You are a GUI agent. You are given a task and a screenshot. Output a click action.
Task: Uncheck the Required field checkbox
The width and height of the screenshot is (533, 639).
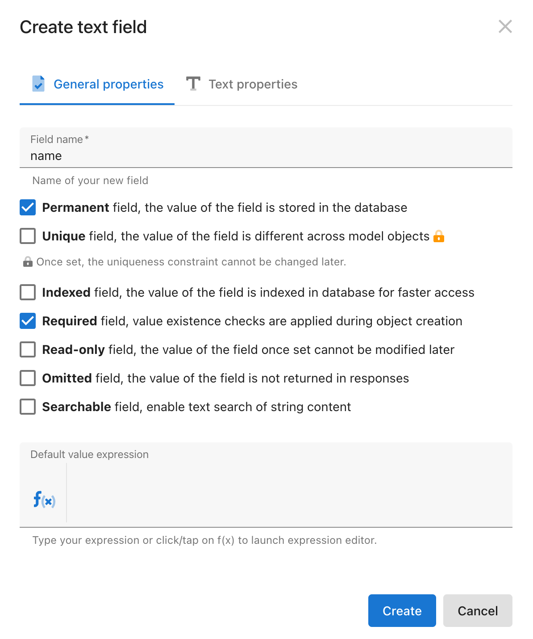click(x=28, y=321)
